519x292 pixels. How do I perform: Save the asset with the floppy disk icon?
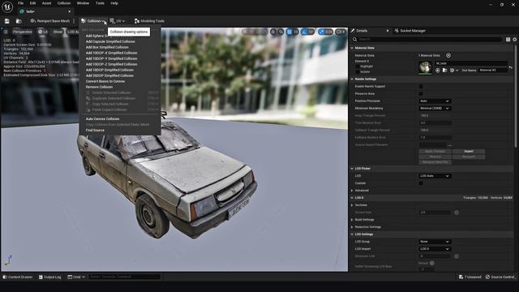[x=7, y=21]
